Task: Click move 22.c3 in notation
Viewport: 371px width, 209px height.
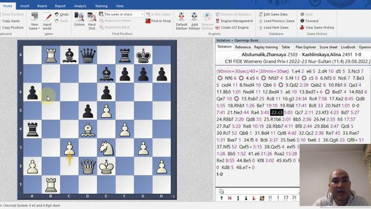Action: point(277,112)
